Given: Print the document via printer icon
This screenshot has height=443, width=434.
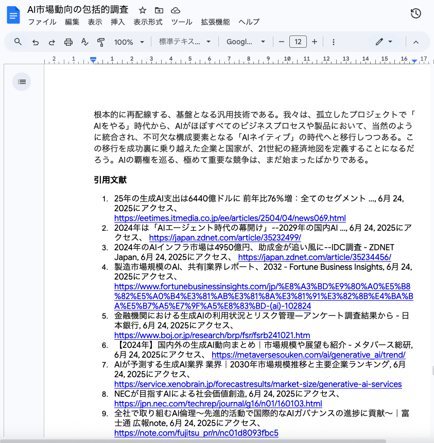Looking at the screenshot, I should tap(68, 42).
